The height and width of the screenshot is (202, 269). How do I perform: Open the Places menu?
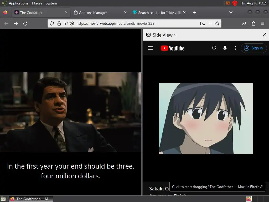(37, 3)
